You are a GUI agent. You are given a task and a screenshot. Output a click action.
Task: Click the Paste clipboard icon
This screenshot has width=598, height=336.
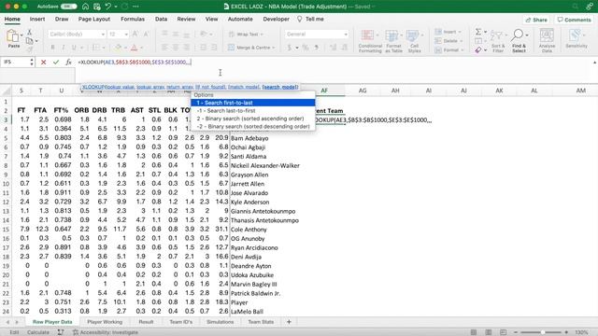tap(12, 36)
